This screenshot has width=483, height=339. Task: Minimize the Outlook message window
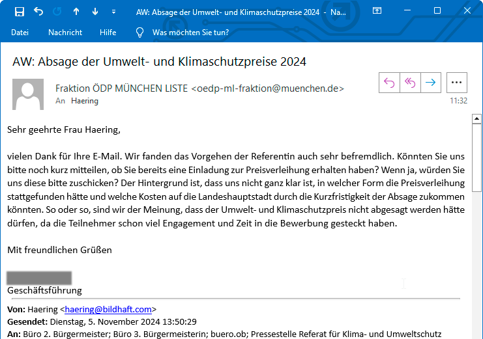coord(407,11)
